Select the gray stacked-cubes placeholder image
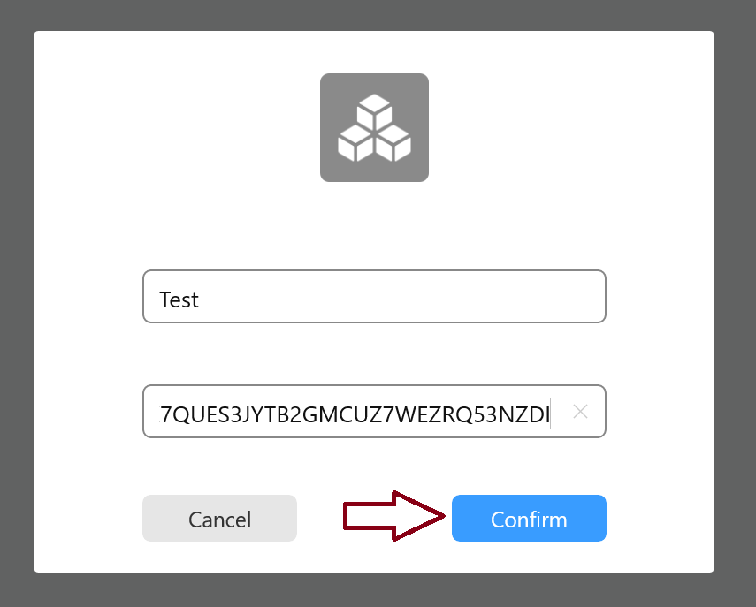 (374, 127)
